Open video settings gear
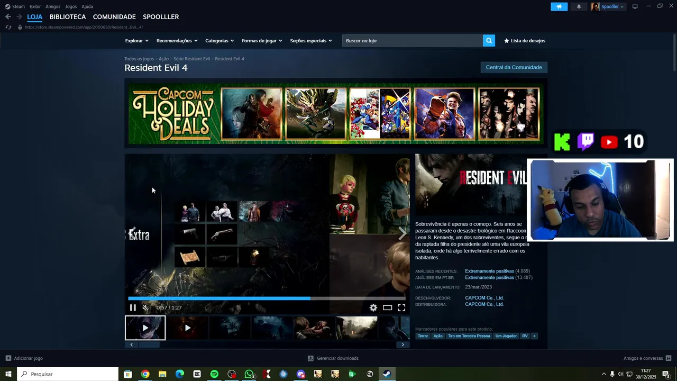Viewport: 677px width, 381px height. click(373, 307)
